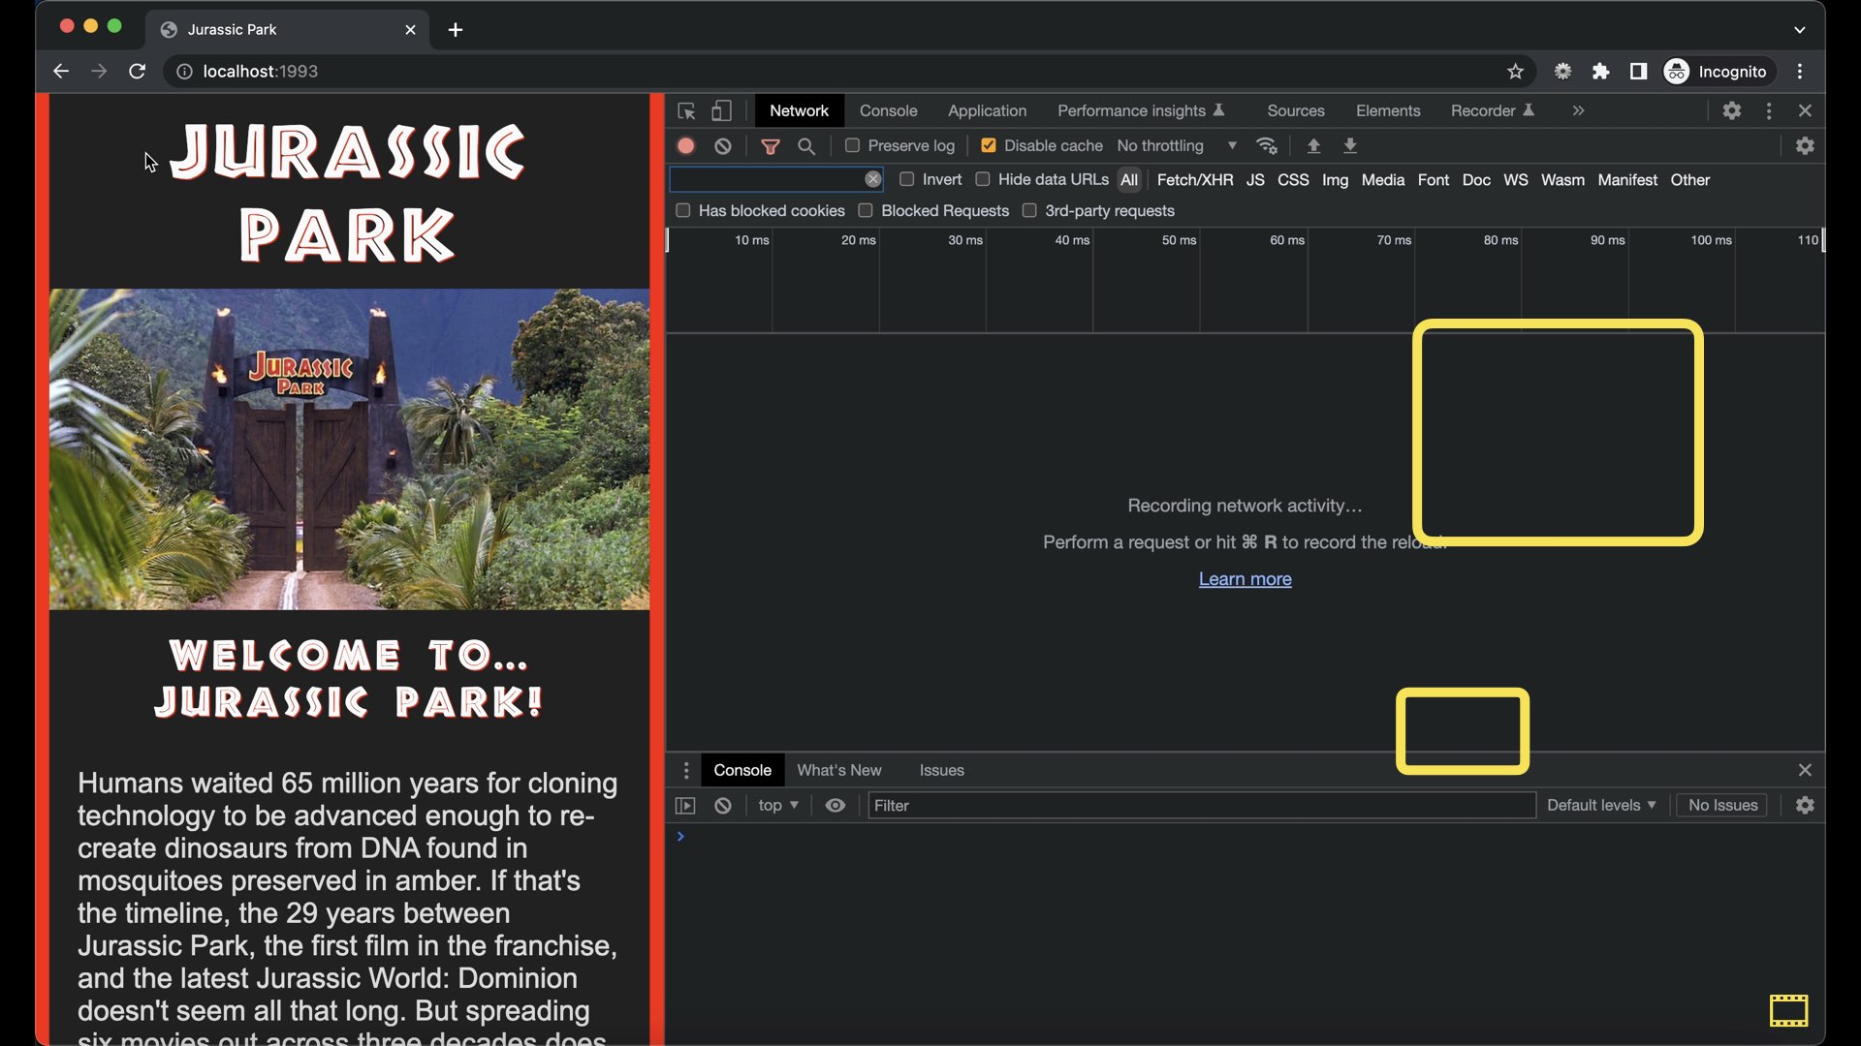1861x1046 pixels.
Task: Switch to the Sources tab
Action: pos(1295,111)
